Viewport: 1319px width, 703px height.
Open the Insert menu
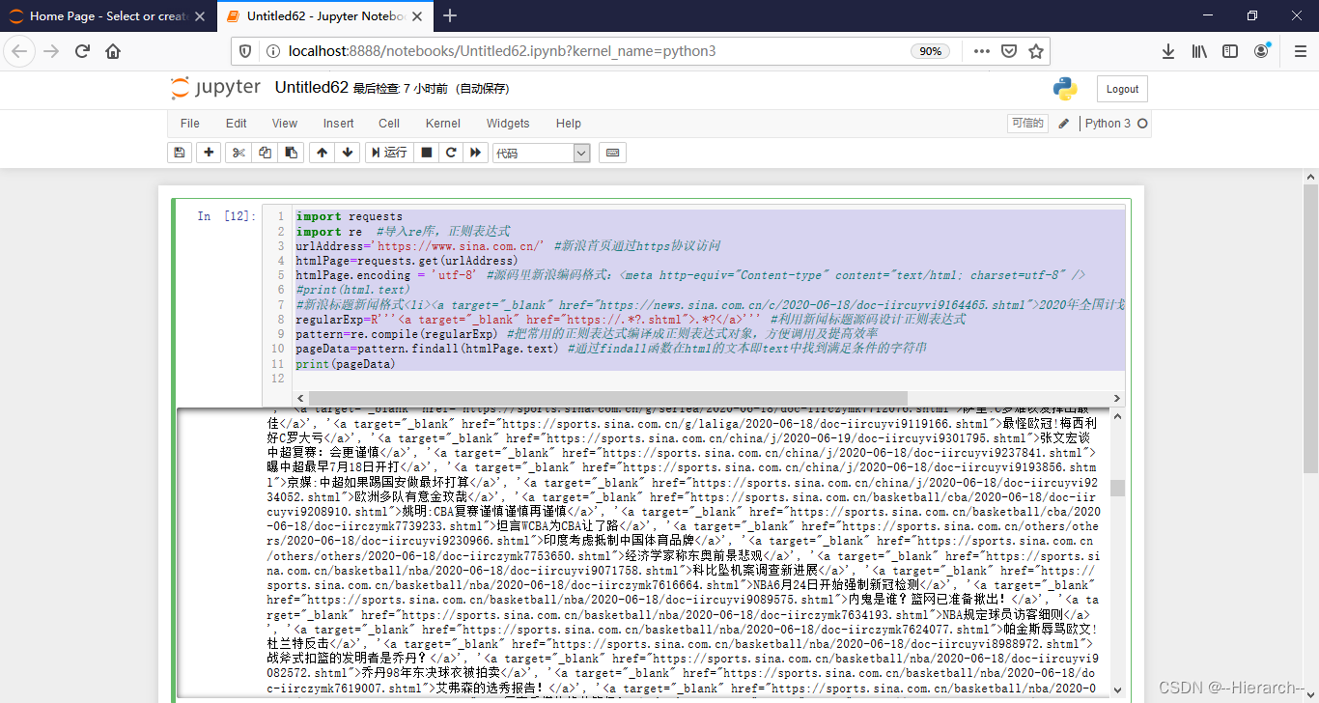338,124
